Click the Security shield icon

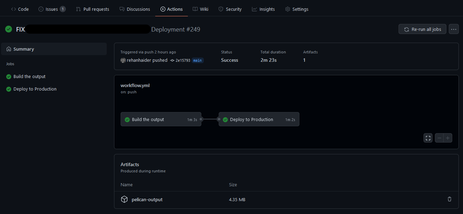click(220, 9)
